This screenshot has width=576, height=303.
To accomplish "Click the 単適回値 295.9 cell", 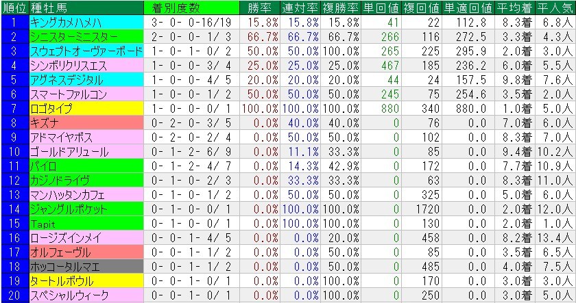I will pos(468,51).
